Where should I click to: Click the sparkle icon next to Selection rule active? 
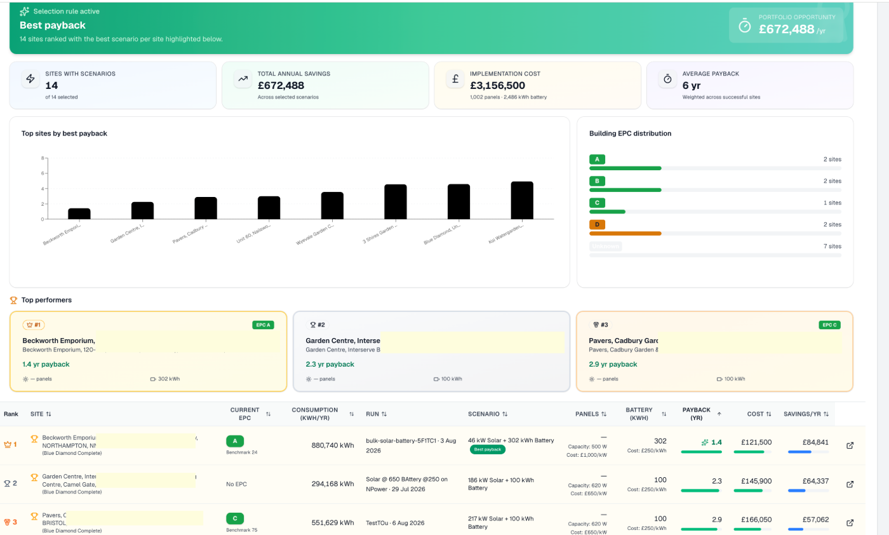click(25, 11)
